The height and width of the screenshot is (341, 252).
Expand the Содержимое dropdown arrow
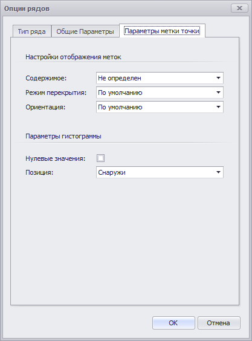coord(218,78)
